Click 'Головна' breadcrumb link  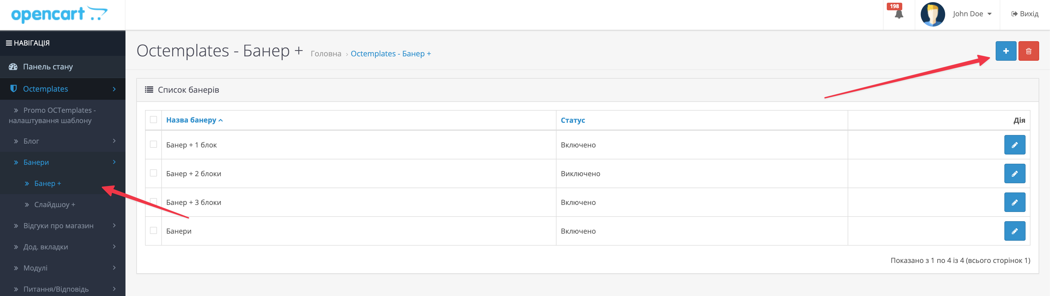click(x=326, y=54)
